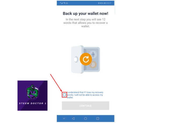The image size is (172, 123).
Task: Click the Steem Doctor 1 logo image
Action: (x=33, y=96)
